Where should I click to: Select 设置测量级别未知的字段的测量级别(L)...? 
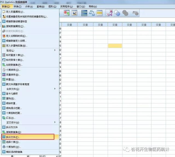(30, 16)
